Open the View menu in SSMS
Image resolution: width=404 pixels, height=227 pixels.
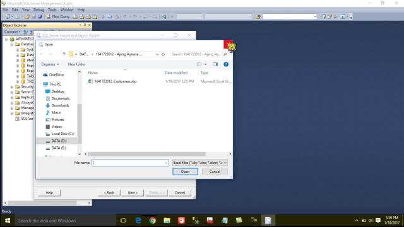tap(25, 9)
